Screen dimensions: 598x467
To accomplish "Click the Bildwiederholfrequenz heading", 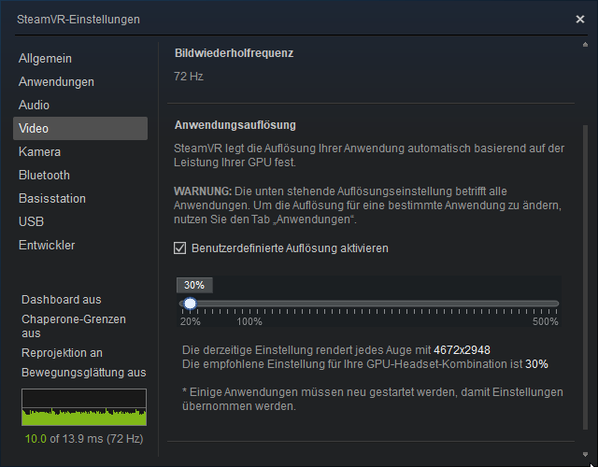I will point(234,53).
